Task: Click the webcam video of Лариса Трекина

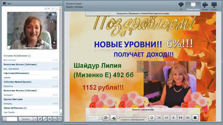Action: (32, 31)
